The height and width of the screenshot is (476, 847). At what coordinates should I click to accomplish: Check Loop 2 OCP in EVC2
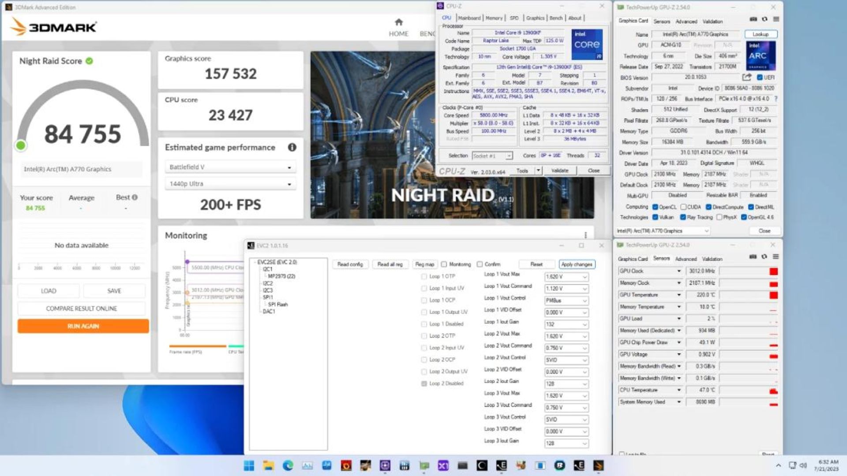[424, 360]
